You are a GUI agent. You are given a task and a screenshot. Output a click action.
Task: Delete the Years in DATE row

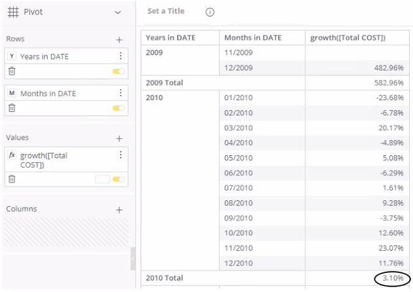[11, 70]
